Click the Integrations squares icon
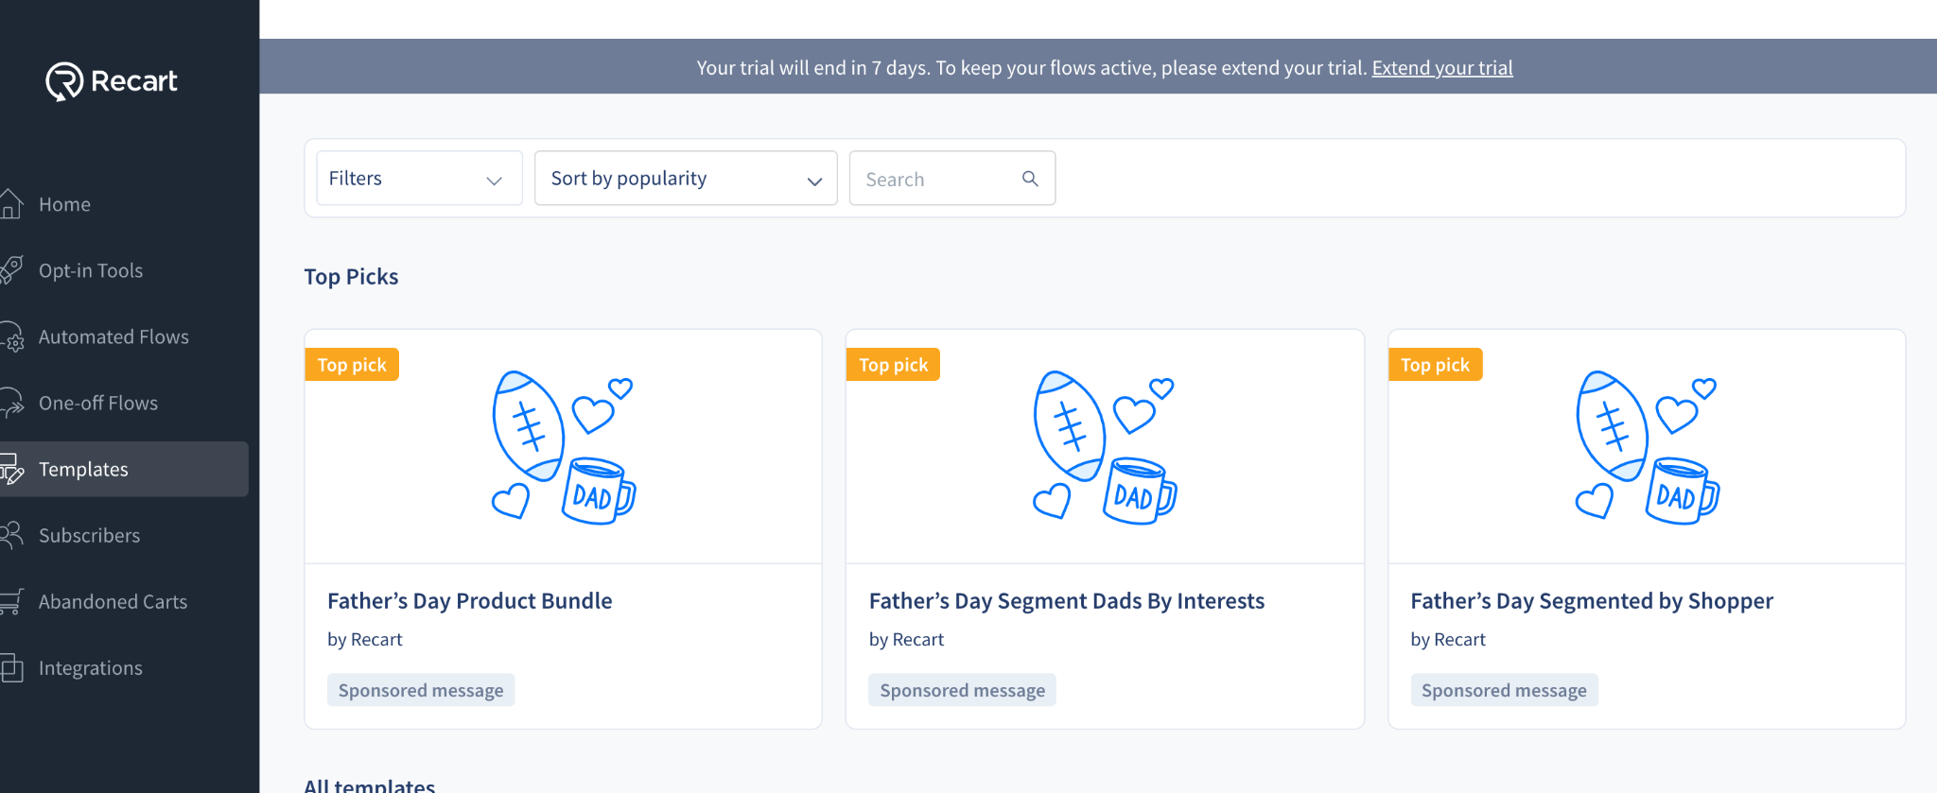The width and height of the screenshot is (1937, 793). click(11, 668)
